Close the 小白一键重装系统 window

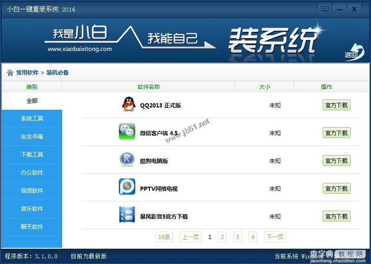(x=354, y=9)
